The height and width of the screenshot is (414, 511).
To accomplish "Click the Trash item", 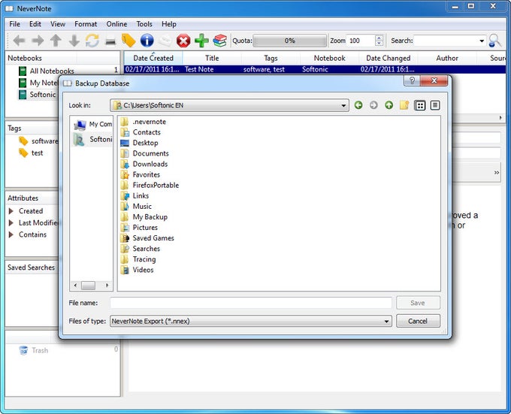I will (34, 350).
